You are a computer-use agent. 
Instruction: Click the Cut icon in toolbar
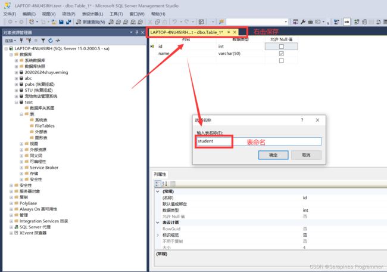(150, 22)
